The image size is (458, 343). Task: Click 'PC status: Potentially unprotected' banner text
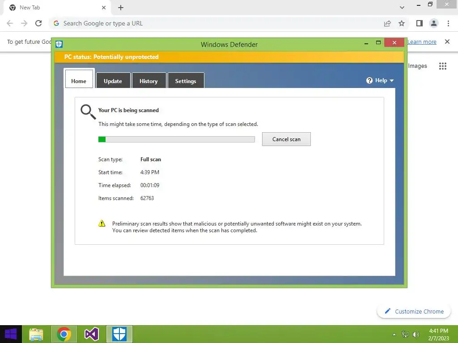111,57
